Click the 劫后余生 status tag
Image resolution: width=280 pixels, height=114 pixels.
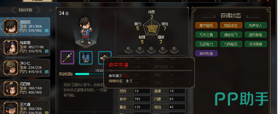pos(231,25)
